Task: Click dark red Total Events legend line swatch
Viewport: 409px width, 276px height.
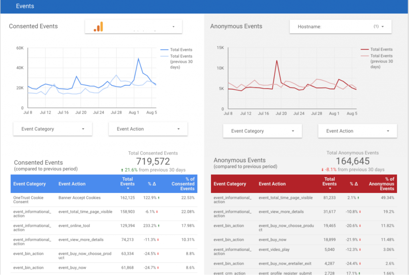Action: [365, 50]
